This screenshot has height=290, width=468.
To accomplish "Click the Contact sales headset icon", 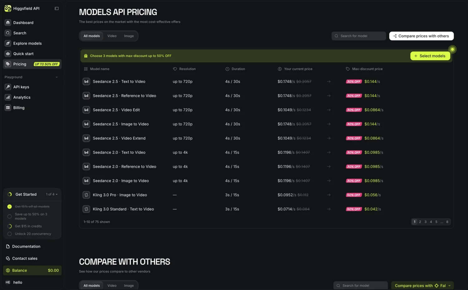I will pos(8,258).
